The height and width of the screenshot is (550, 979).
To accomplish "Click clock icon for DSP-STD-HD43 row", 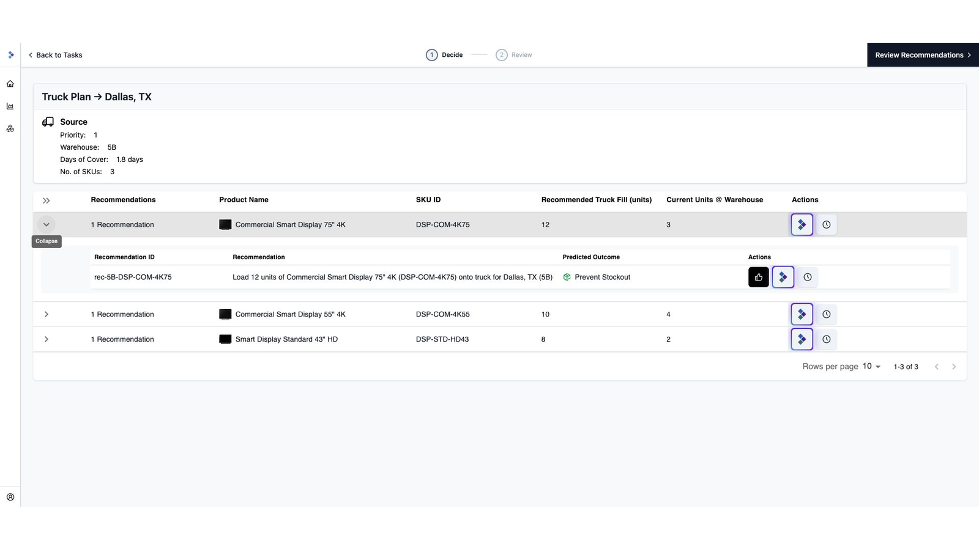I will pyautogui.click(x=826, y=339).
